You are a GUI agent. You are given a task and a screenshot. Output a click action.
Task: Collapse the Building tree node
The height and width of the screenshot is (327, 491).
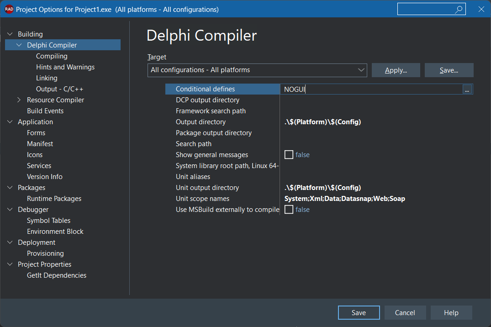[10, 34]
